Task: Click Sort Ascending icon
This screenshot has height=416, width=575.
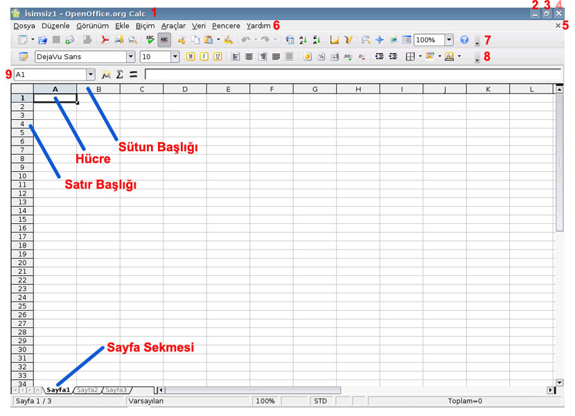Action: click(x=303, y=40)
